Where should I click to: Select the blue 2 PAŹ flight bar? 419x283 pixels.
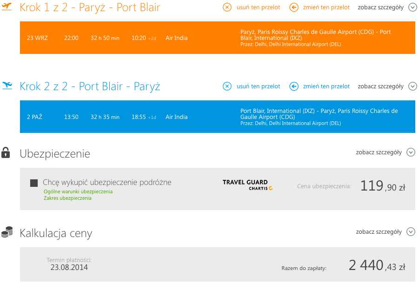tap(218, 117)
